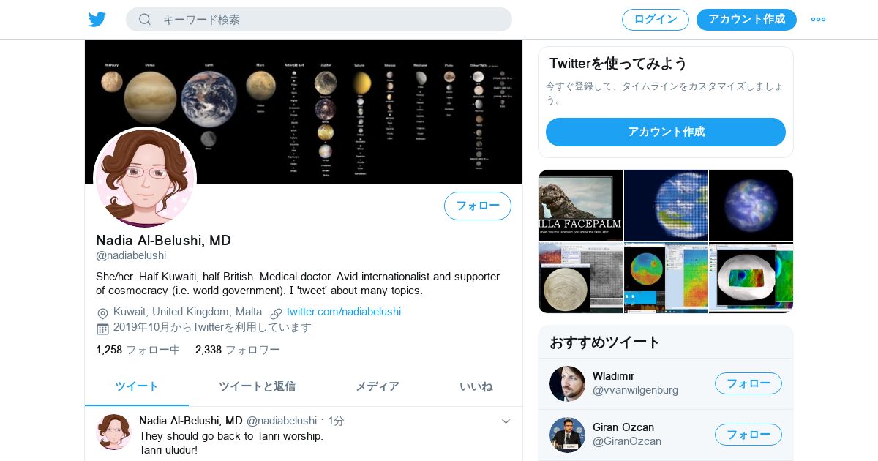Viewport: 878px width, 461px height.
Task: Open the three-dot more menu in header
Action: point(818,20)
